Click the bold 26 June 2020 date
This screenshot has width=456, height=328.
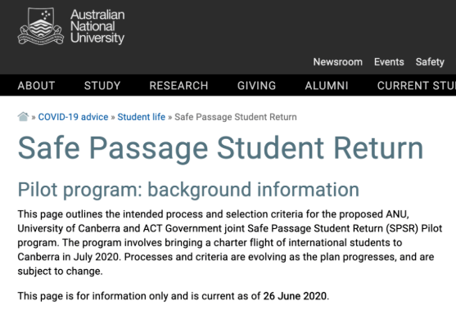pos(295,296)
